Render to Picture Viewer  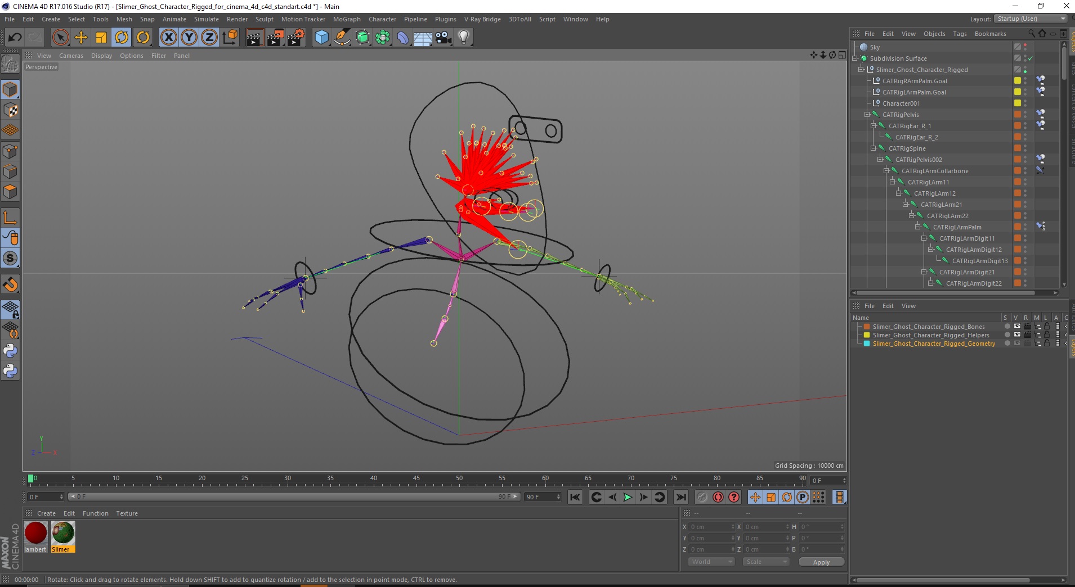pos(275,38)
